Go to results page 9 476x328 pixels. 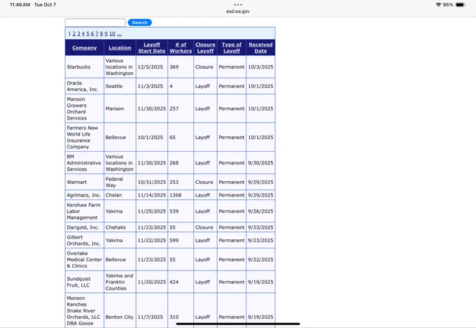coord(106,34)
